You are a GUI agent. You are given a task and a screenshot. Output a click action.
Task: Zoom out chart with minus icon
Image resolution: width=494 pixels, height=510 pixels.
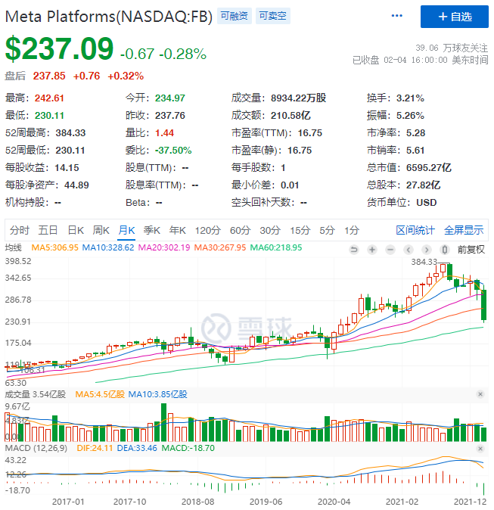(390, 250)
